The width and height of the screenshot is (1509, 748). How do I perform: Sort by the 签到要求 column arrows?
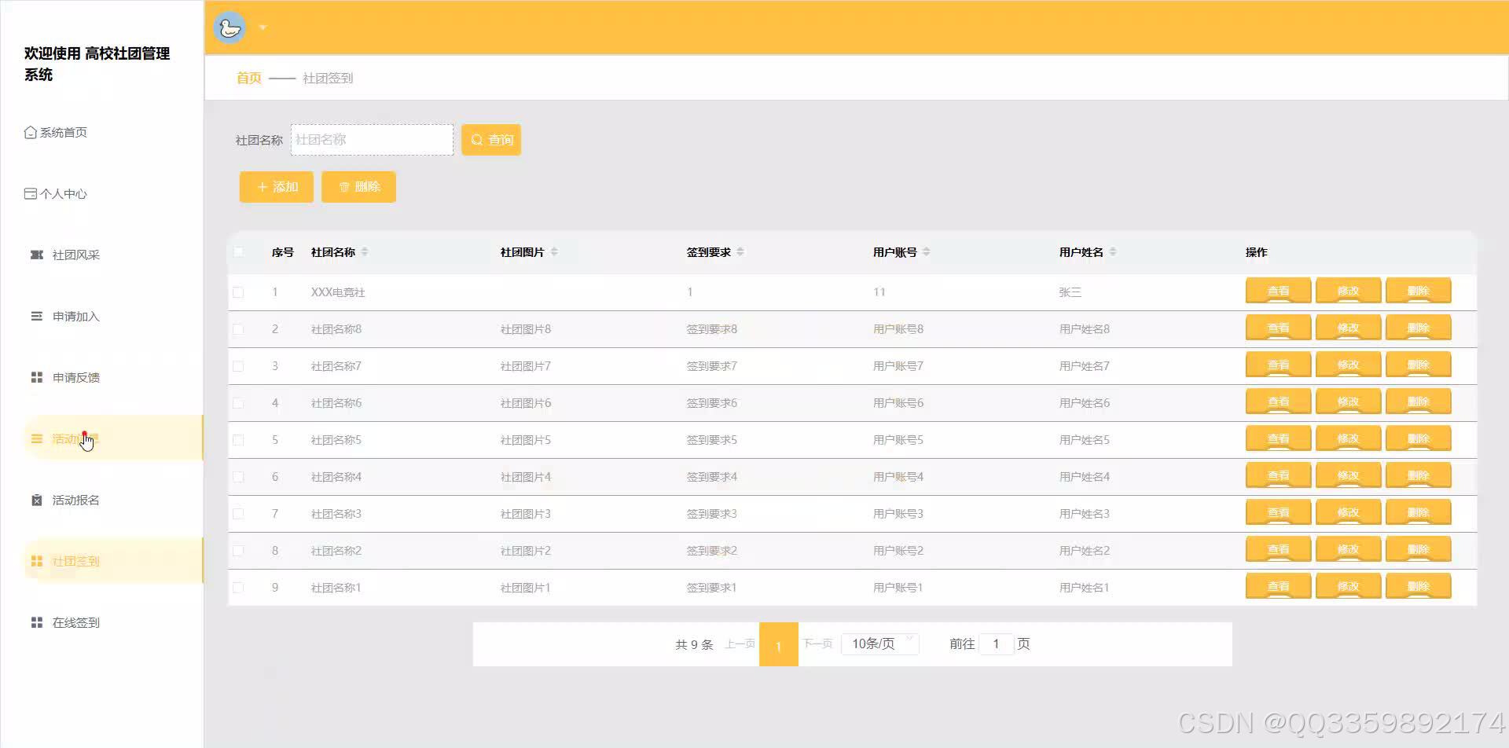tap(740, 252)
